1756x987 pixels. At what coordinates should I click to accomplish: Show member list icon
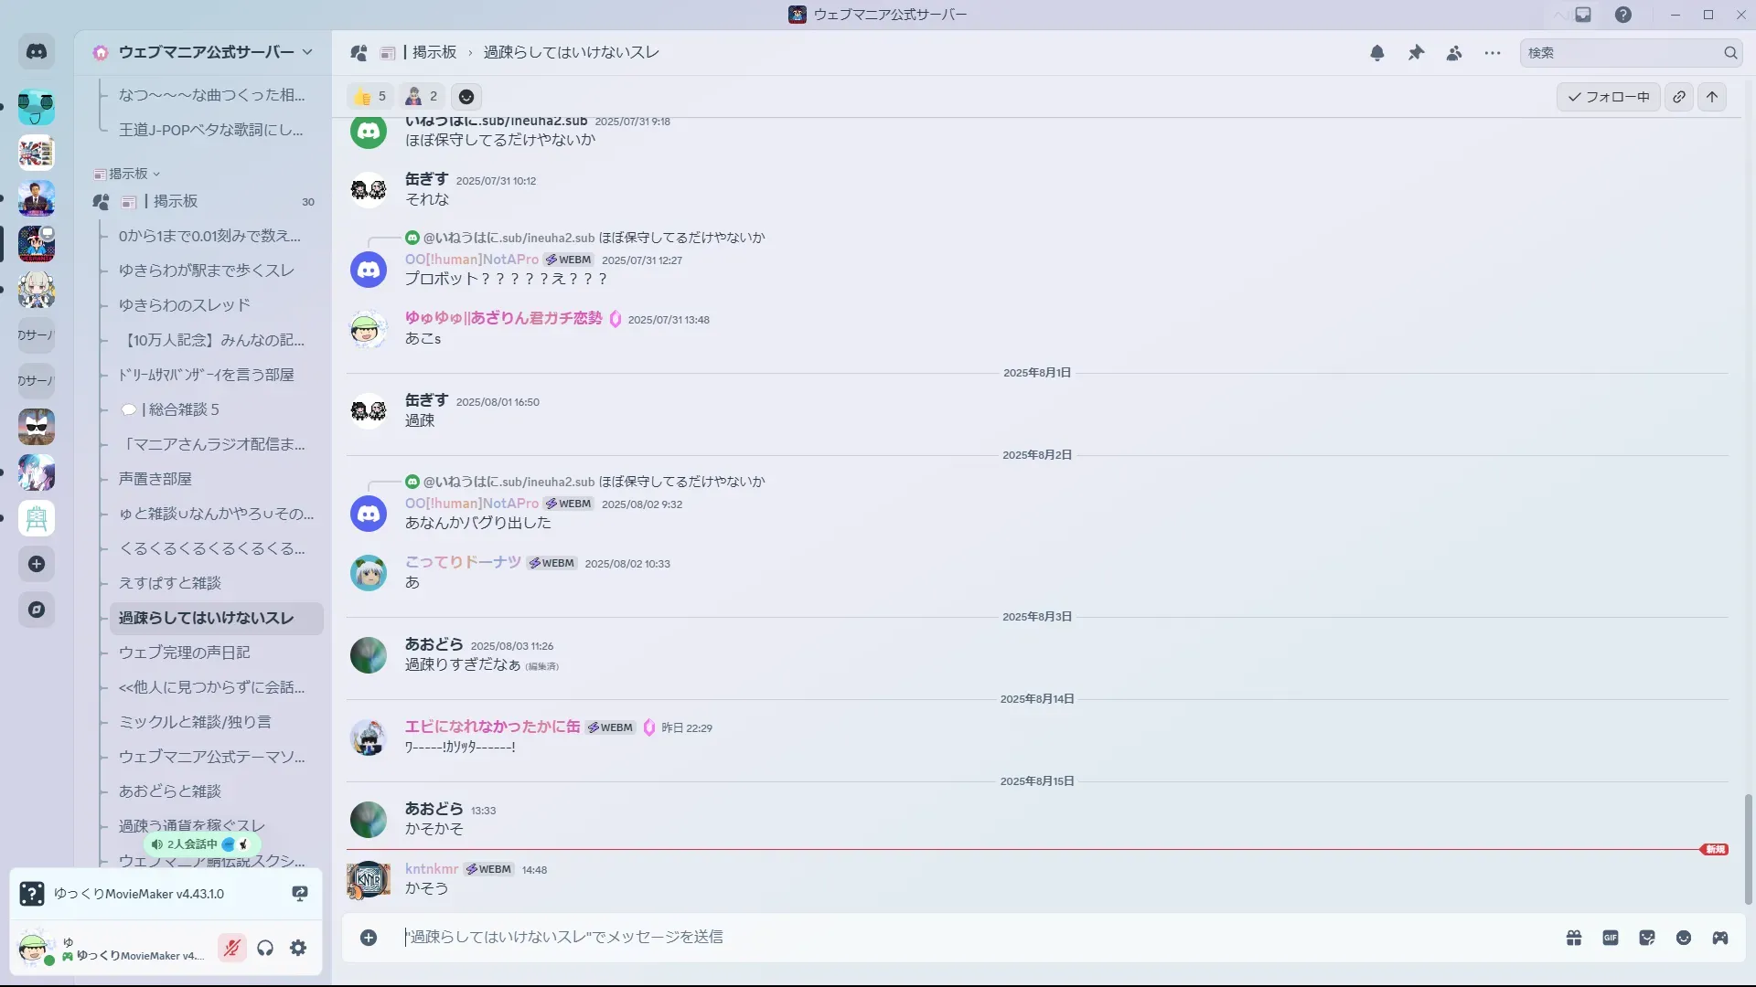pos(1454,53)
